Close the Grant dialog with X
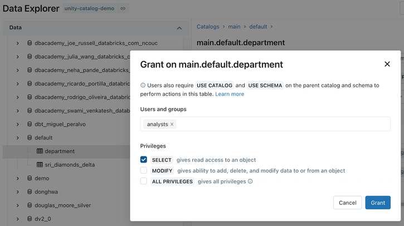The width and height of the screenshot is (404, 226). [387, 64]
